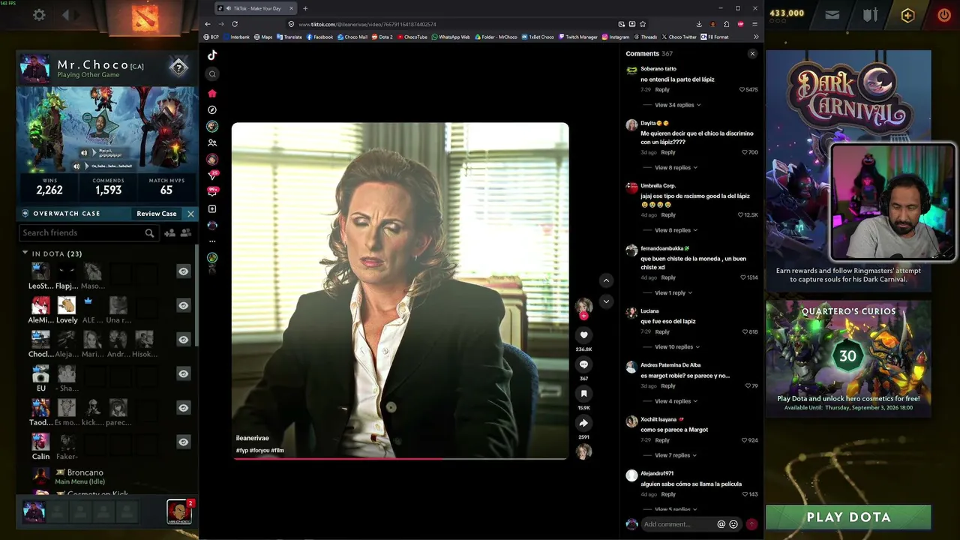Open TikTok More three-dots menu
Screen dimensions: 960x540
(212, 241)
